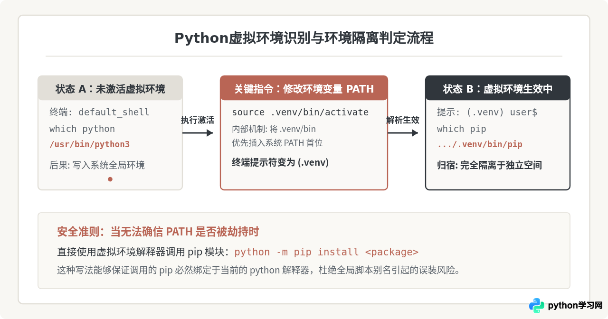The height and width of the screenshot is (319, 608).
Task: Click 'which pip' command text
Action: (462, 129)
